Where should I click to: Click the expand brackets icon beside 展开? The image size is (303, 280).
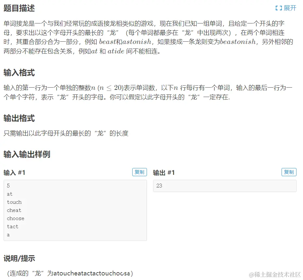point(279,8)
